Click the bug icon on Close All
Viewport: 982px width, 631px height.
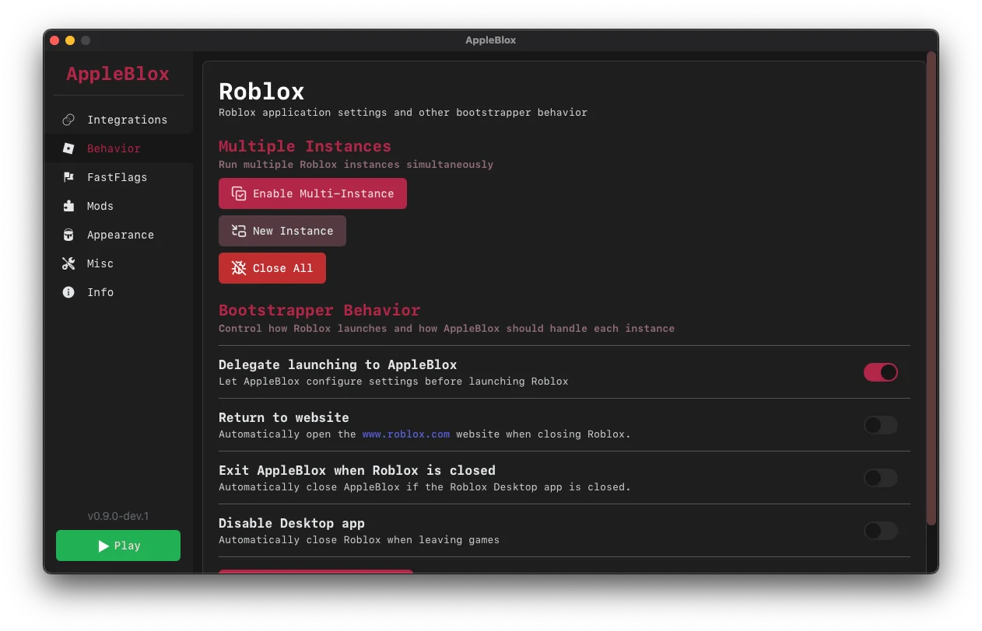click(239, 268)
